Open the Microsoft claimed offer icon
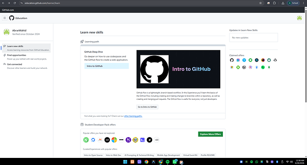307x165 pixels. pyautogui.click(x=232, y=67)
